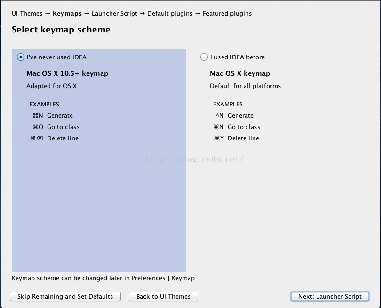Click the Select keymap scheme title

click(61, 30)
